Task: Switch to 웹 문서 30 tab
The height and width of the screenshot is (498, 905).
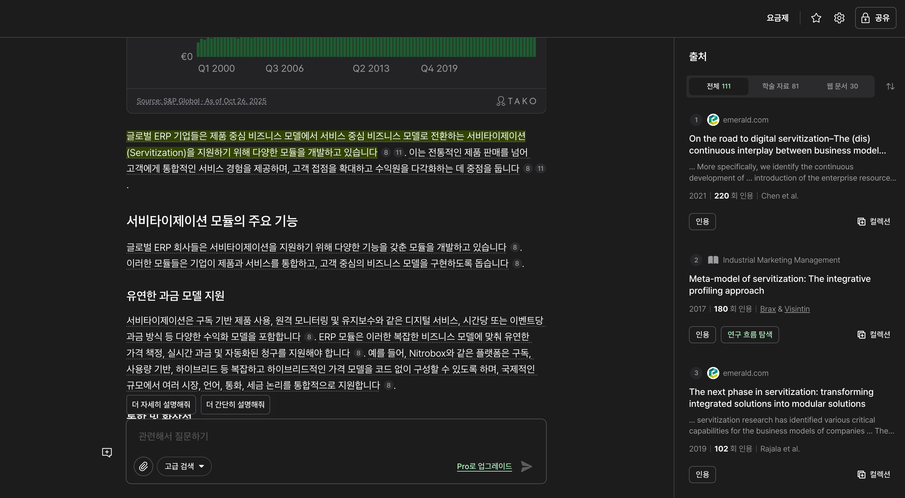Action: tap(842, 86)
